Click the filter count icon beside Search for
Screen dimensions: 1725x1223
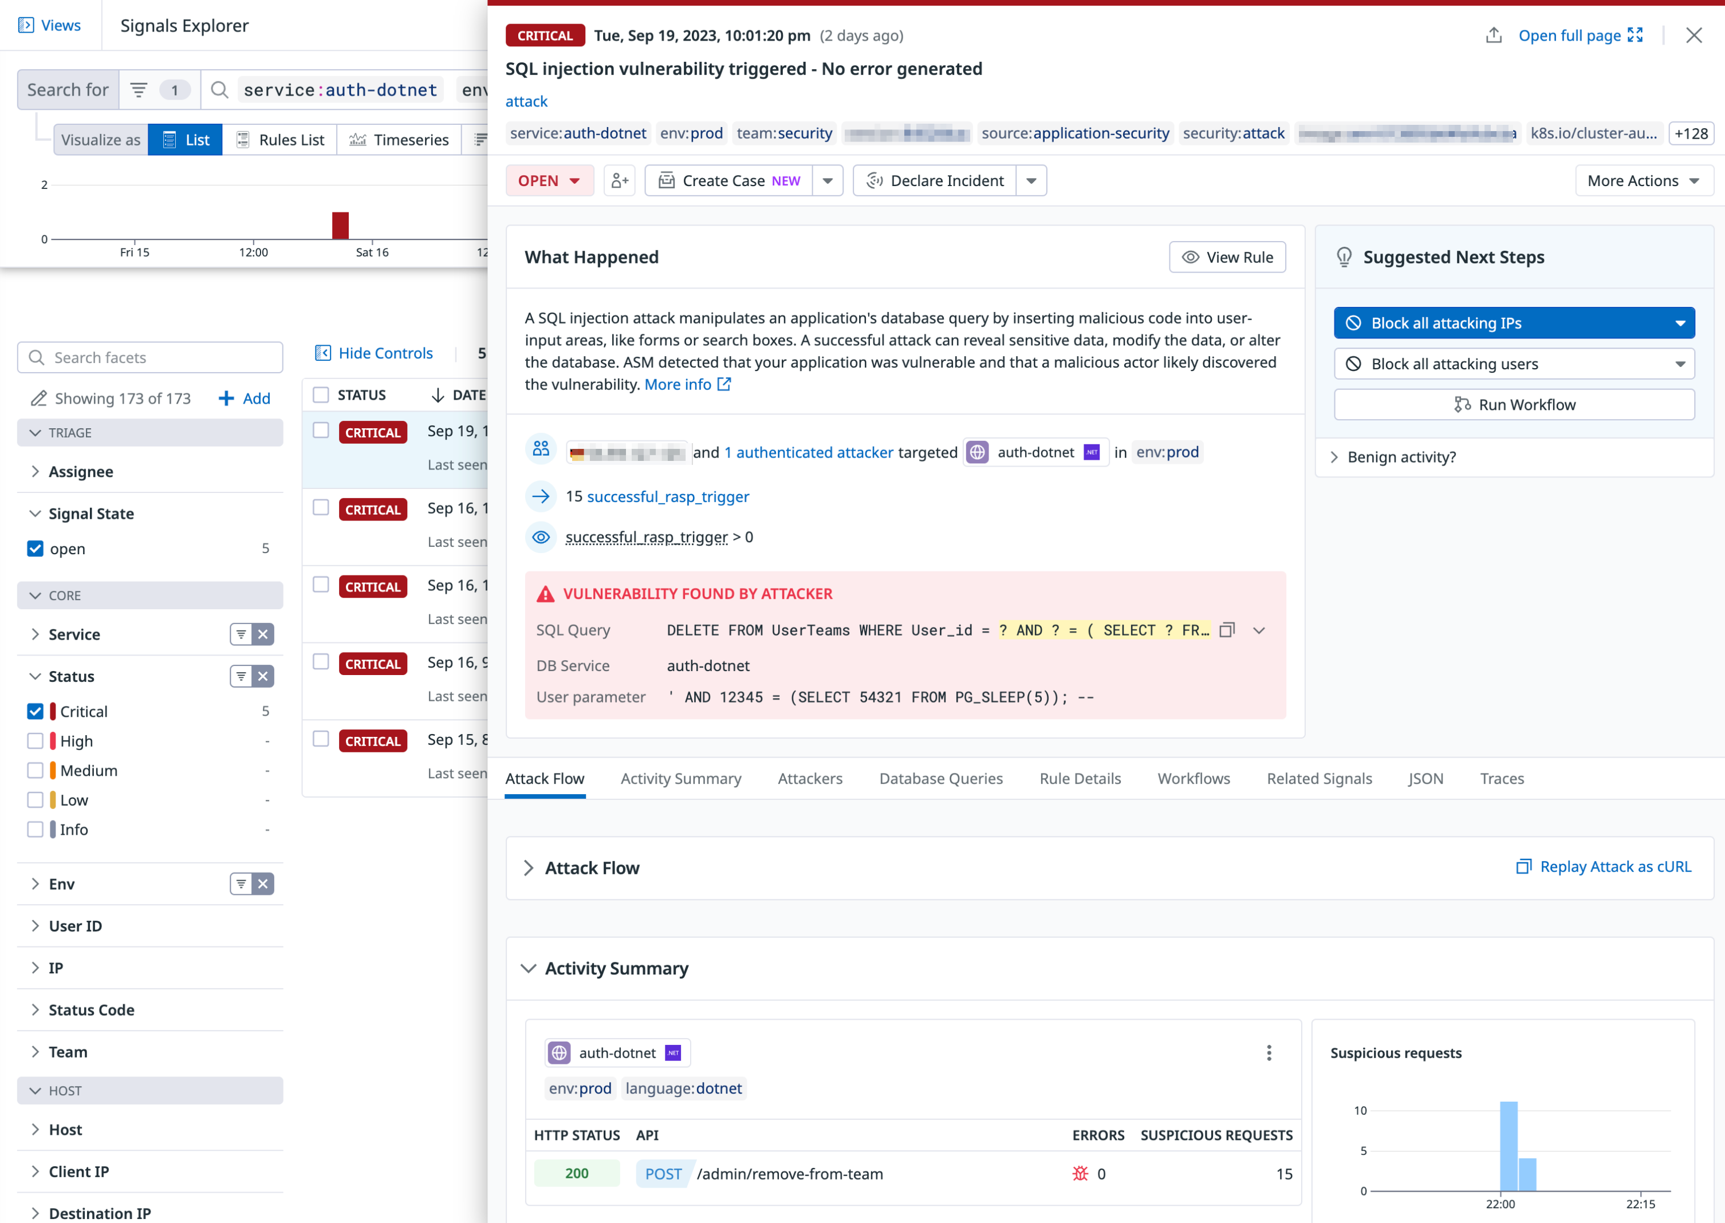tap(160, 90)
